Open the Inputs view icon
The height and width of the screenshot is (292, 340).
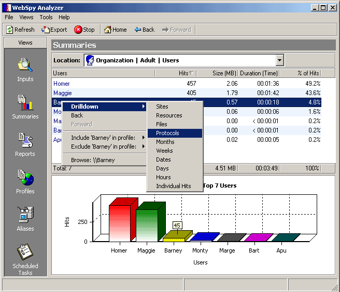point(25,65)
